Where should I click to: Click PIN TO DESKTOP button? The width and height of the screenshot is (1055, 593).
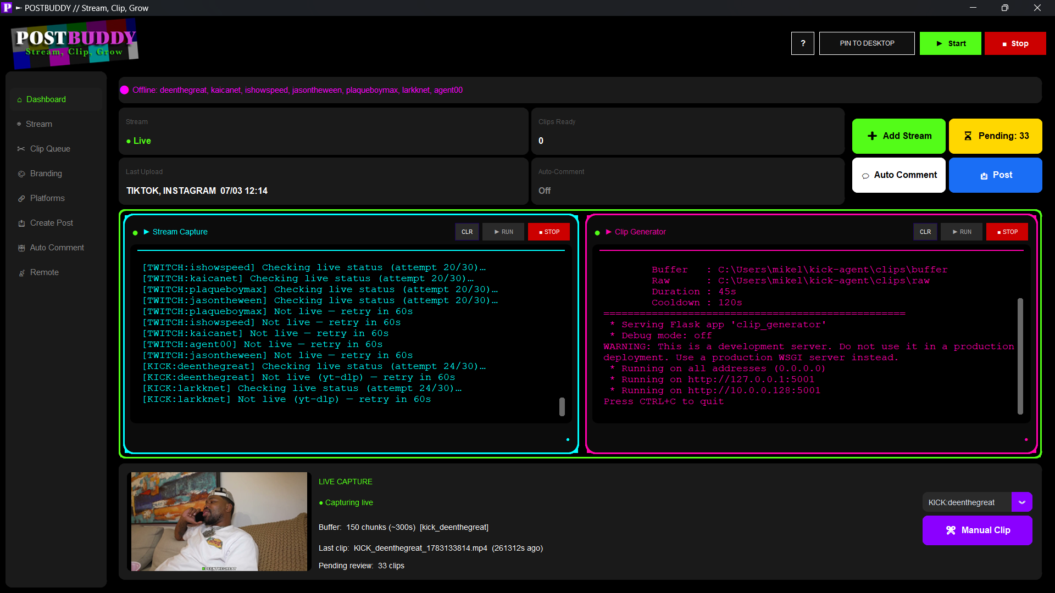point(867,43)
